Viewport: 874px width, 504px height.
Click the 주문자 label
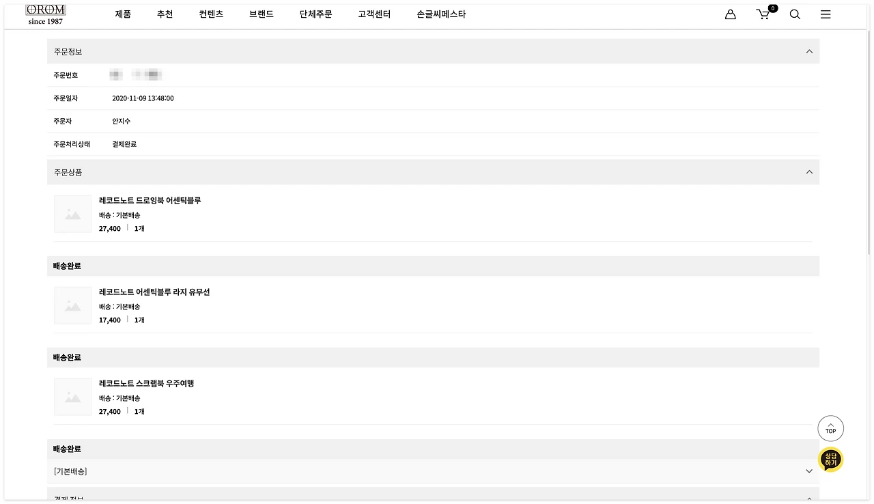[x=63, y=122]
